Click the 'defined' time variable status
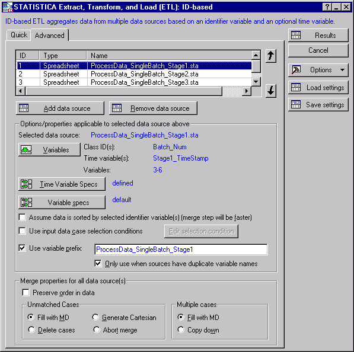354x352 pixels. pos(123,183)
